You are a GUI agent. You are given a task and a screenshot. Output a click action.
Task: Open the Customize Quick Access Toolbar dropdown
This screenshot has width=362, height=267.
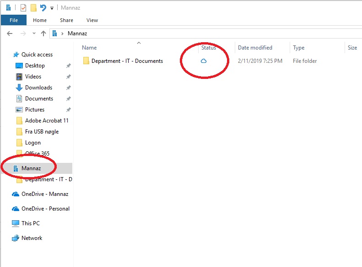pyautogui.click(x=52, y=8)
